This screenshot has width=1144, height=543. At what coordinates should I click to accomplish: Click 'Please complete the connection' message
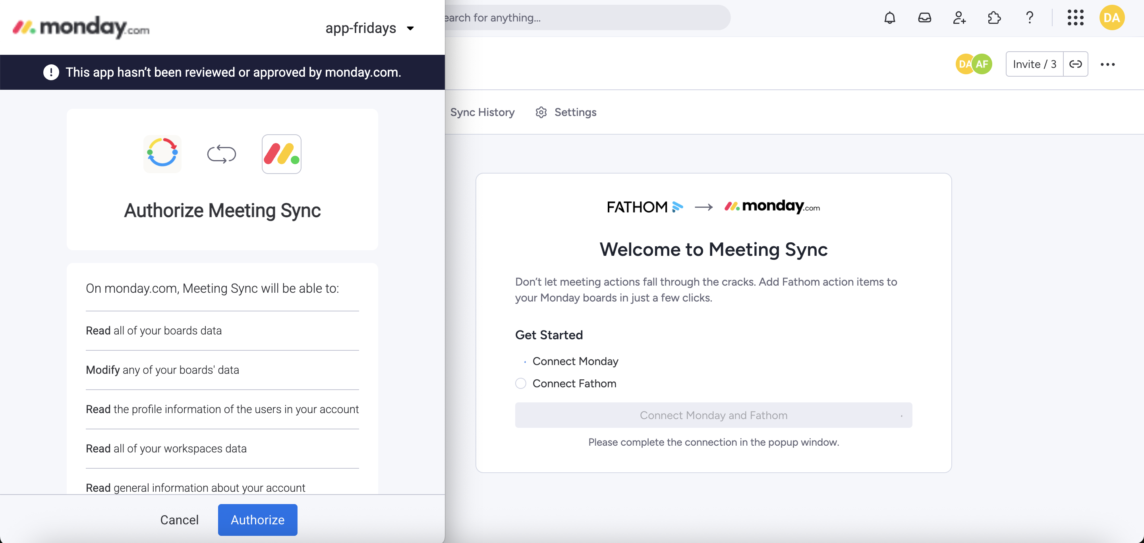(713, 442)
